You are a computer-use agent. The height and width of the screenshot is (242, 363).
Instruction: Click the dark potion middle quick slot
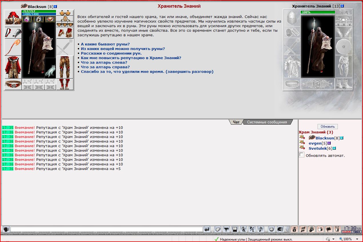[x=39, y=19]
